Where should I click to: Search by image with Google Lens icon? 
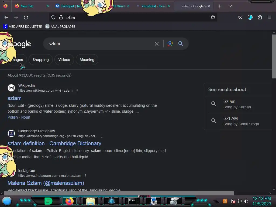170,44
